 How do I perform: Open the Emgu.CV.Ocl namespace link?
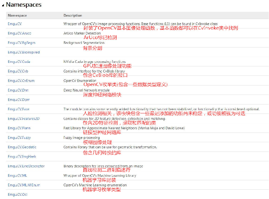(x=17, y=195)
